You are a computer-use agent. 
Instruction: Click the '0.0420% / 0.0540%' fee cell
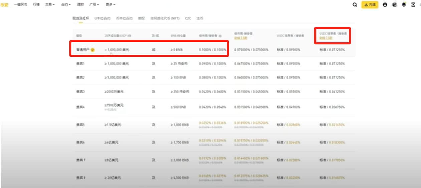click(212, 107)
